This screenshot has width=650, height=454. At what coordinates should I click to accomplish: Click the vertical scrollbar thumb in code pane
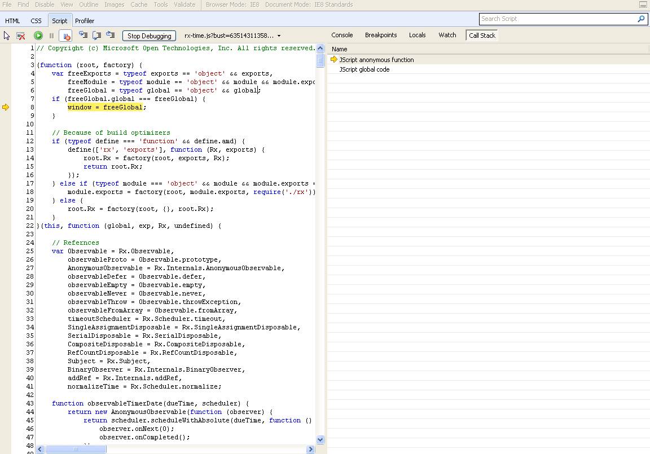click(x=320, y=60)
